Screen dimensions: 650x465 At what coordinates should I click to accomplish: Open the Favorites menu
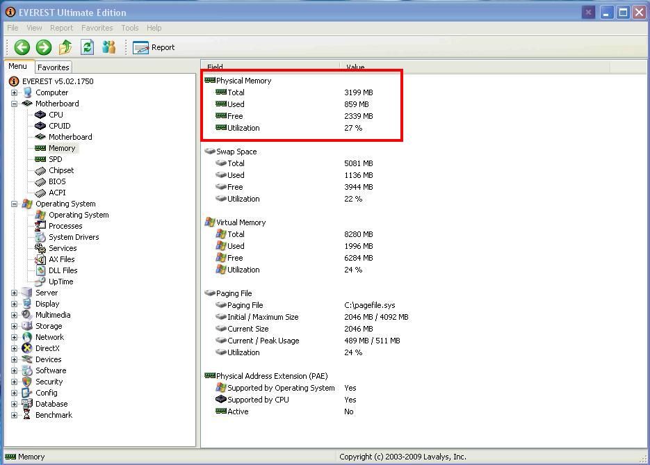[x=97, y=28]
